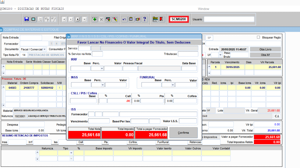The image size is (300, 168).
Task: Open the Menu icon in toolbar
Action: click(155, 19)
